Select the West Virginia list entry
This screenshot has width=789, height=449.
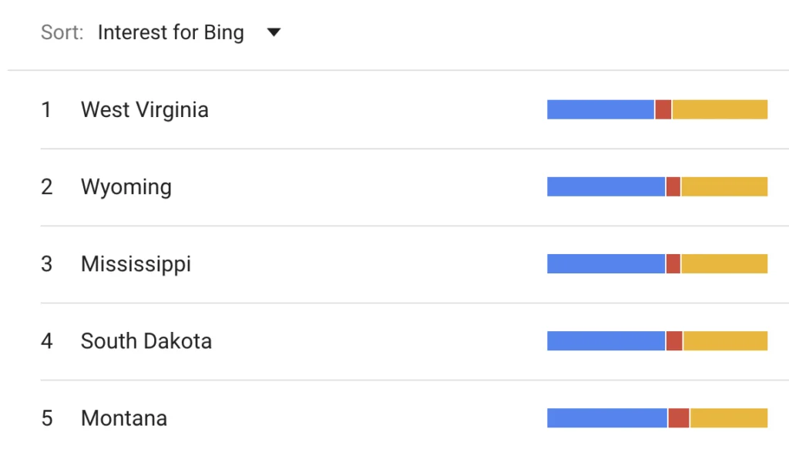coord(144,109)
